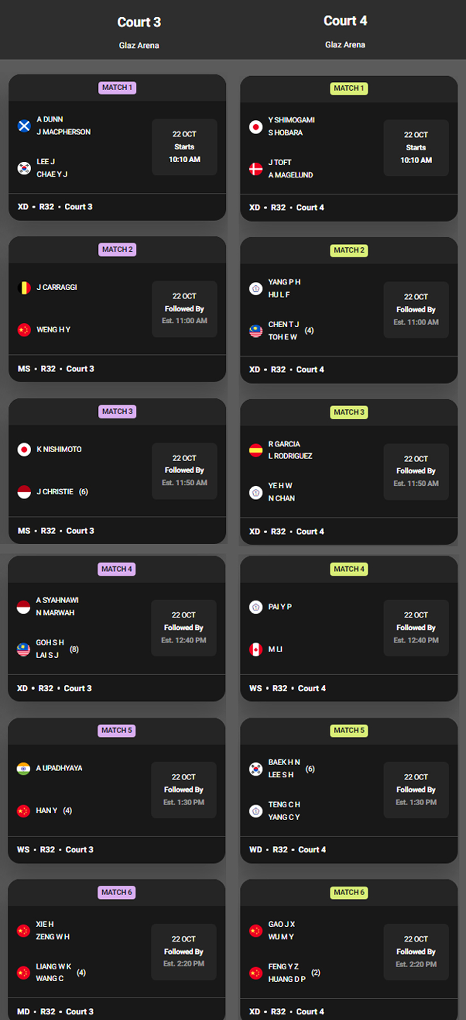This screenshot has width=466, height=1020.
Task: Click the Court 3 Match 1 purple badge
Action: click(117, 88)
